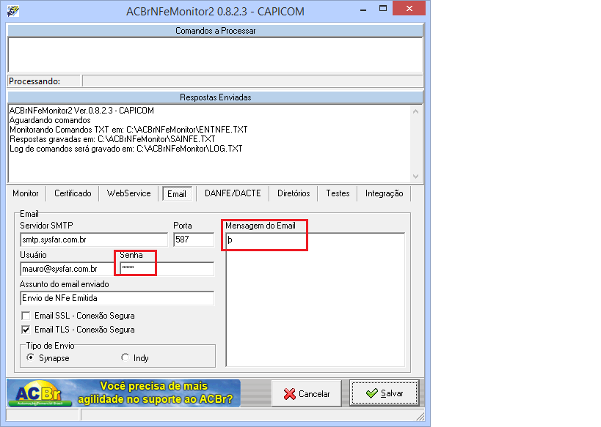Switch to the Monitor tab
The image size is (601, 427).
26,193
